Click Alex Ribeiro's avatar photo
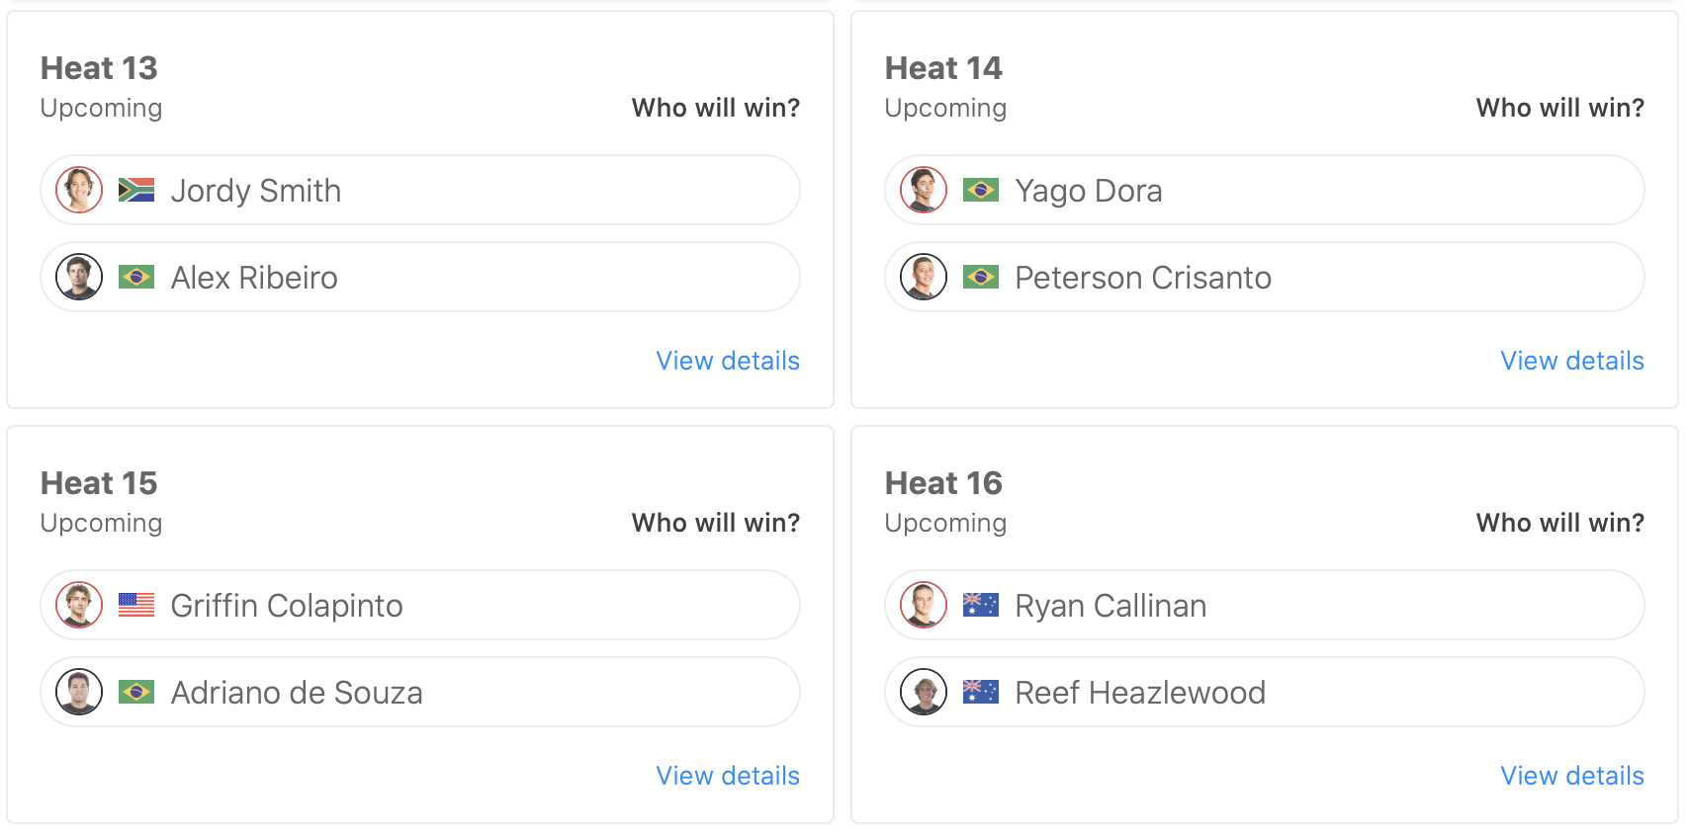 79,277
